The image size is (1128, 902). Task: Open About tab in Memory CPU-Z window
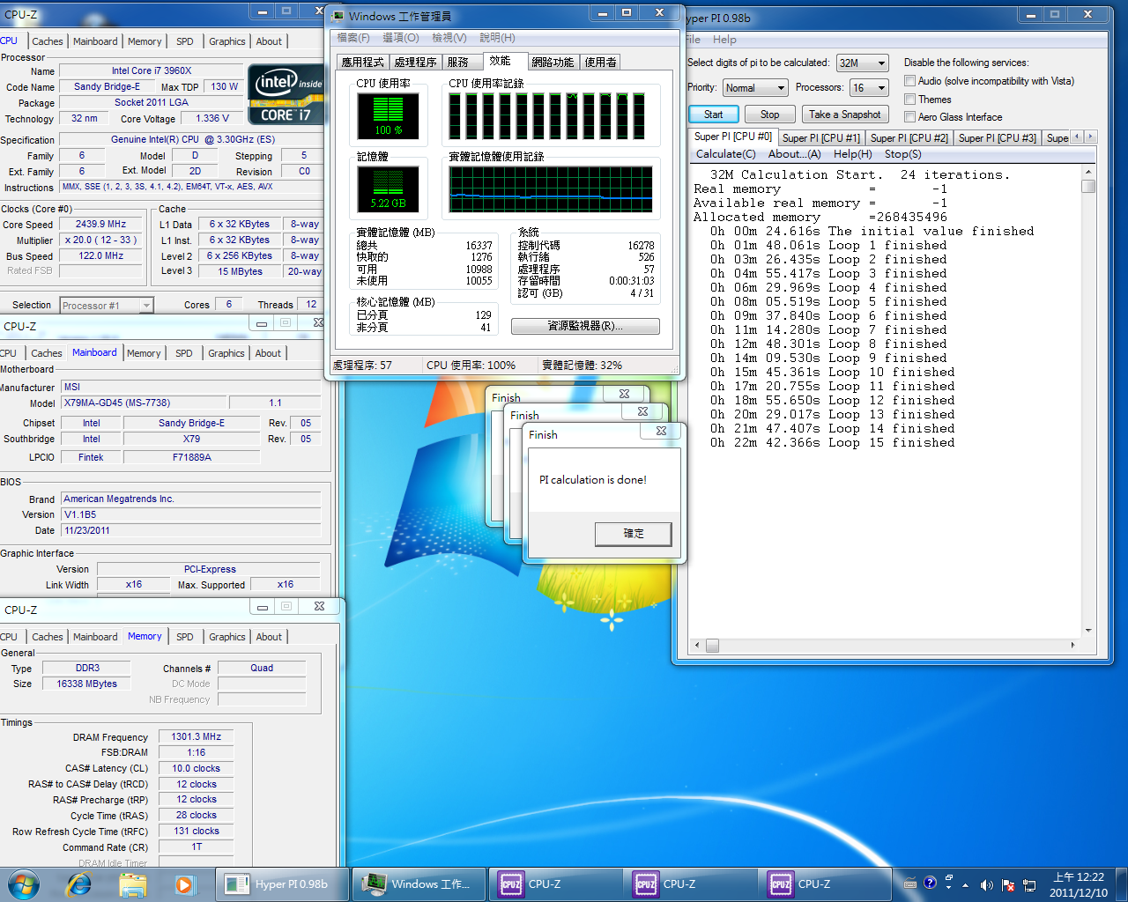[x=270, y=637]
